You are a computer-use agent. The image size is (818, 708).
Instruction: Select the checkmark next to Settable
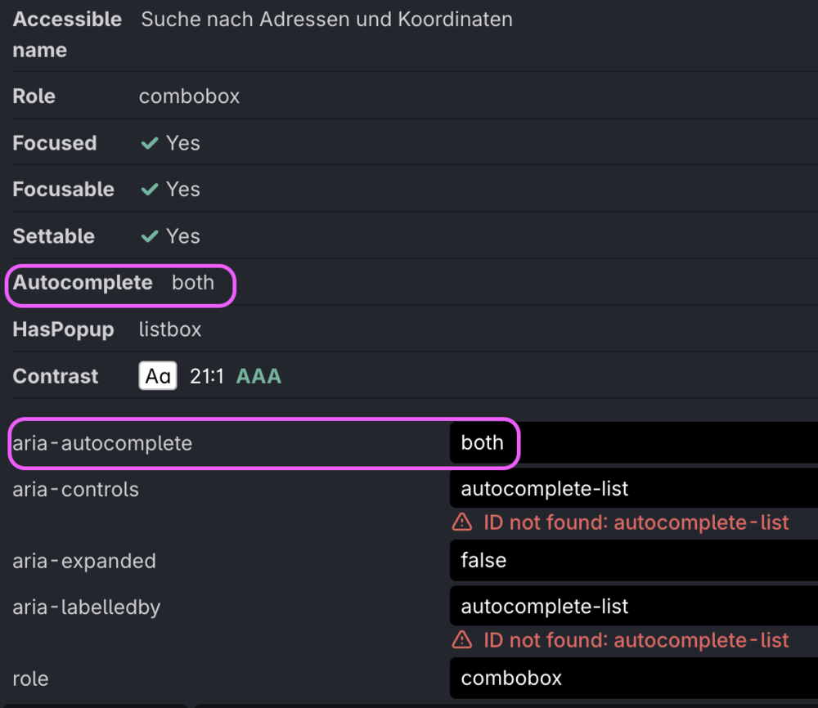tap(149, 235)
